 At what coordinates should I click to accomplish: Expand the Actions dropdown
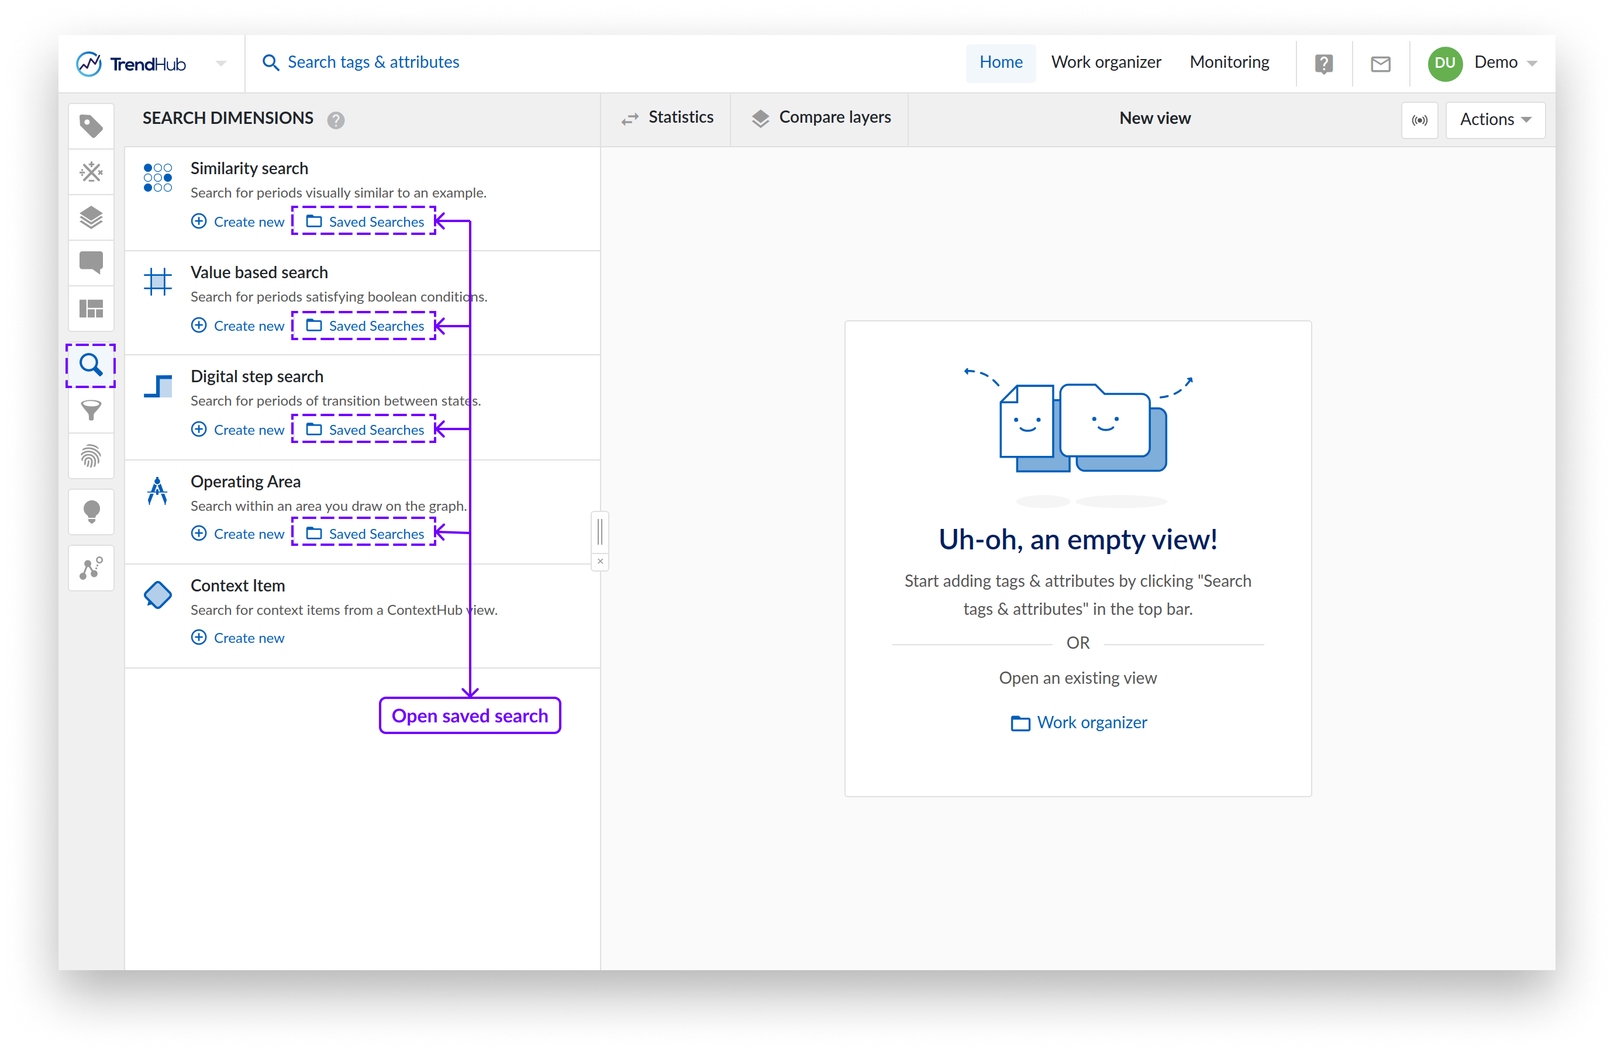pyautogui.click(x=1495, y=120)
